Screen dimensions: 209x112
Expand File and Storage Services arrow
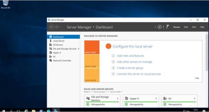click(79, 49)
